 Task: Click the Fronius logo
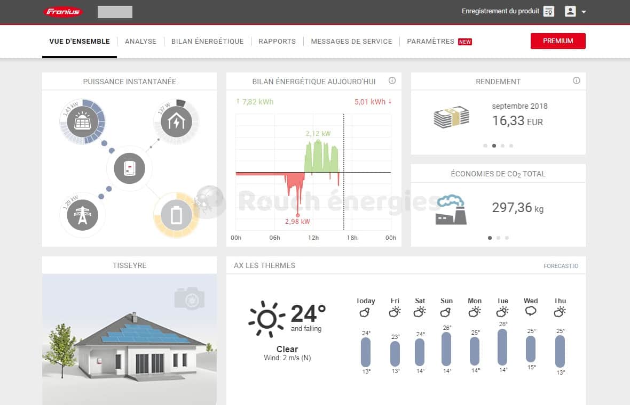63,12
